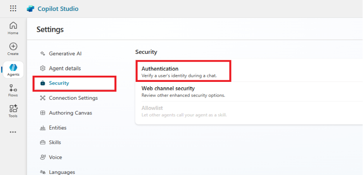Go to Home in left rail
363x175 pixels.
click(x=13, y=28)
